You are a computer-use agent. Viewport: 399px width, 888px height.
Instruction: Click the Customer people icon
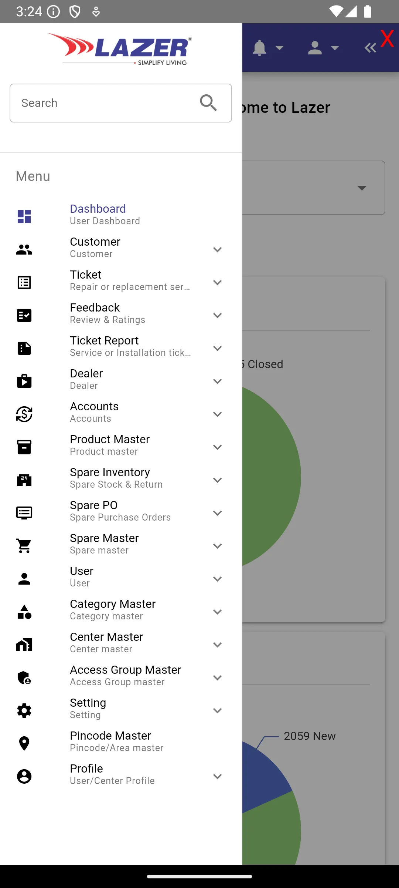tap(24, 250)
